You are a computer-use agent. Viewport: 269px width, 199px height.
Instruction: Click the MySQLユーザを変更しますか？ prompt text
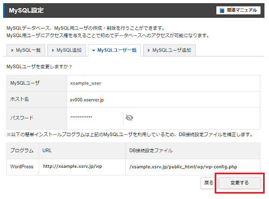[x=39, y=67]
